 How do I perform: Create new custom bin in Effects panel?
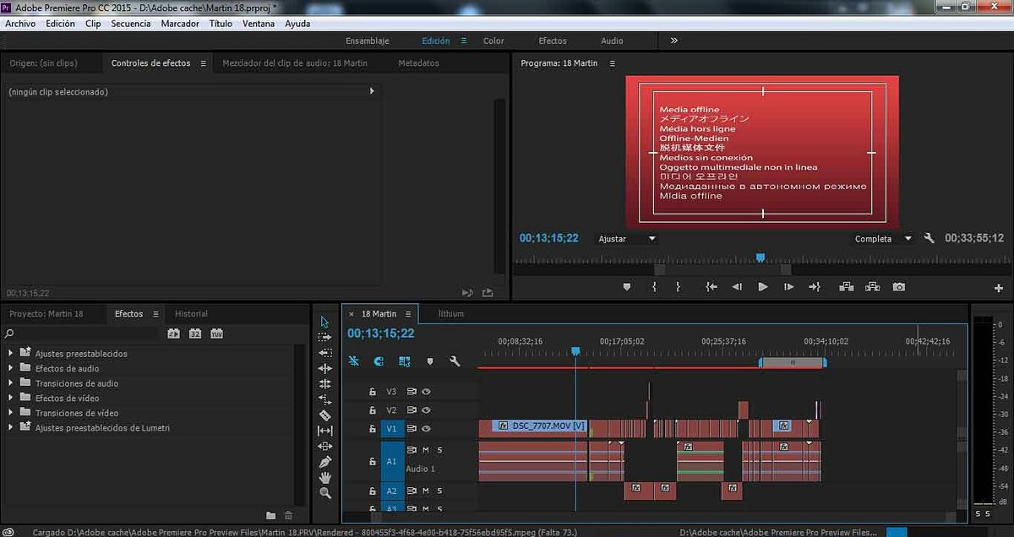270,516
